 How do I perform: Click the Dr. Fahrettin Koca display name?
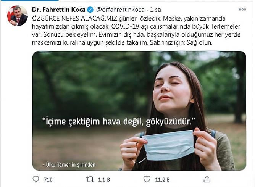coord(59,10)
